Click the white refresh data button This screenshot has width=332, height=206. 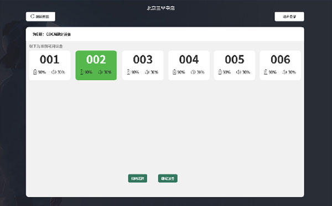pos(40,17)
